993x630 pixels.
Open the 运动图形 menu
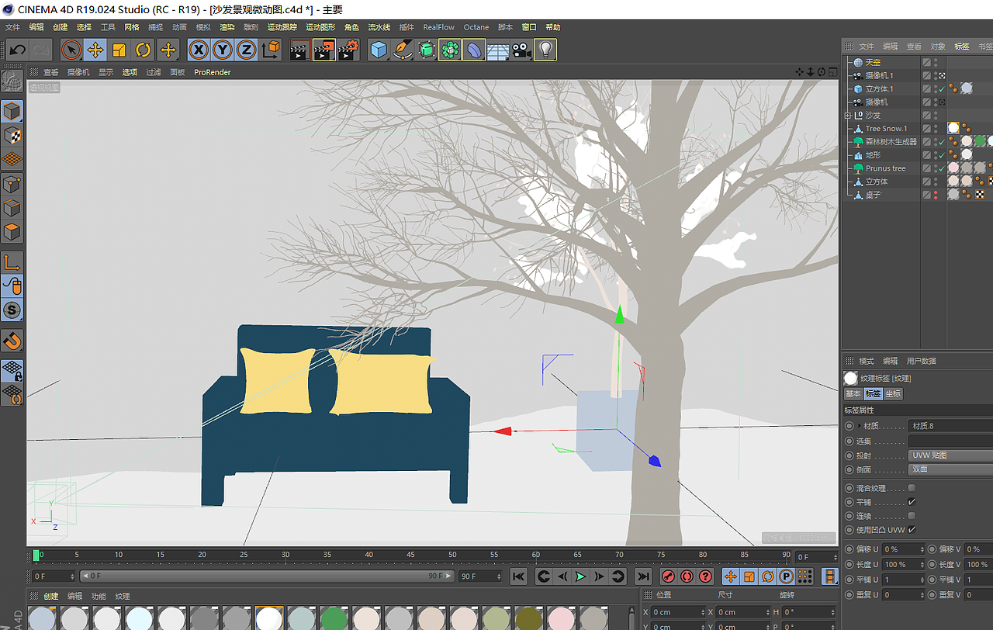[320, 27]
